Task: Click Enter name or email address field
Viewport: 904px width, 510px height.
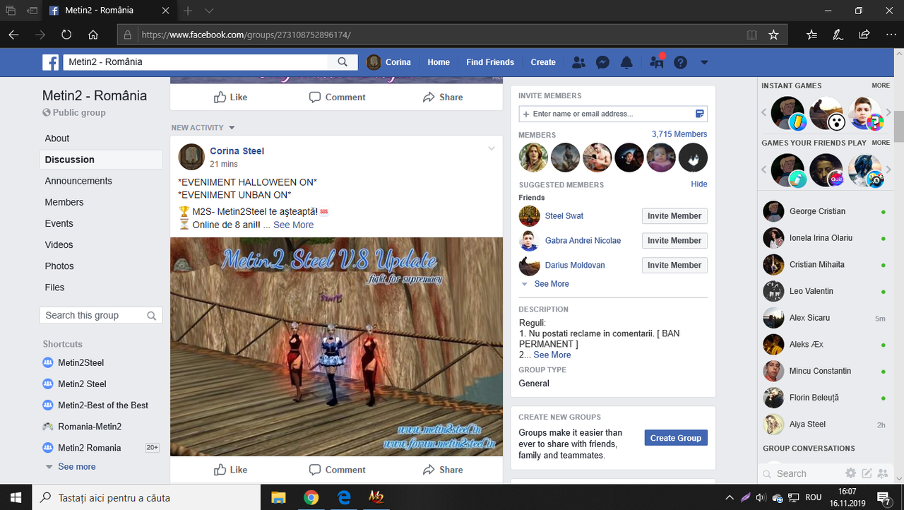Action: (613, 114)
